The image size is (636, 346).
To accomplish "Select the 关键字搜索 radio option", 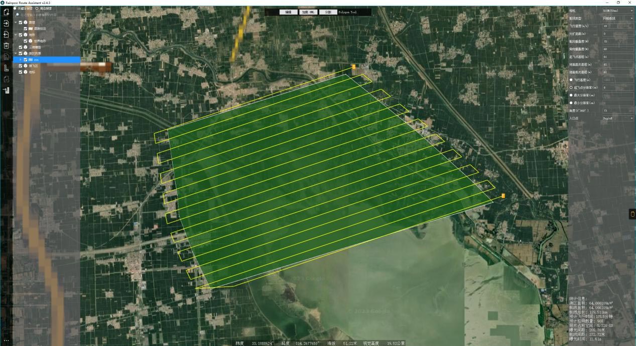I will click(x=16, y=9).
